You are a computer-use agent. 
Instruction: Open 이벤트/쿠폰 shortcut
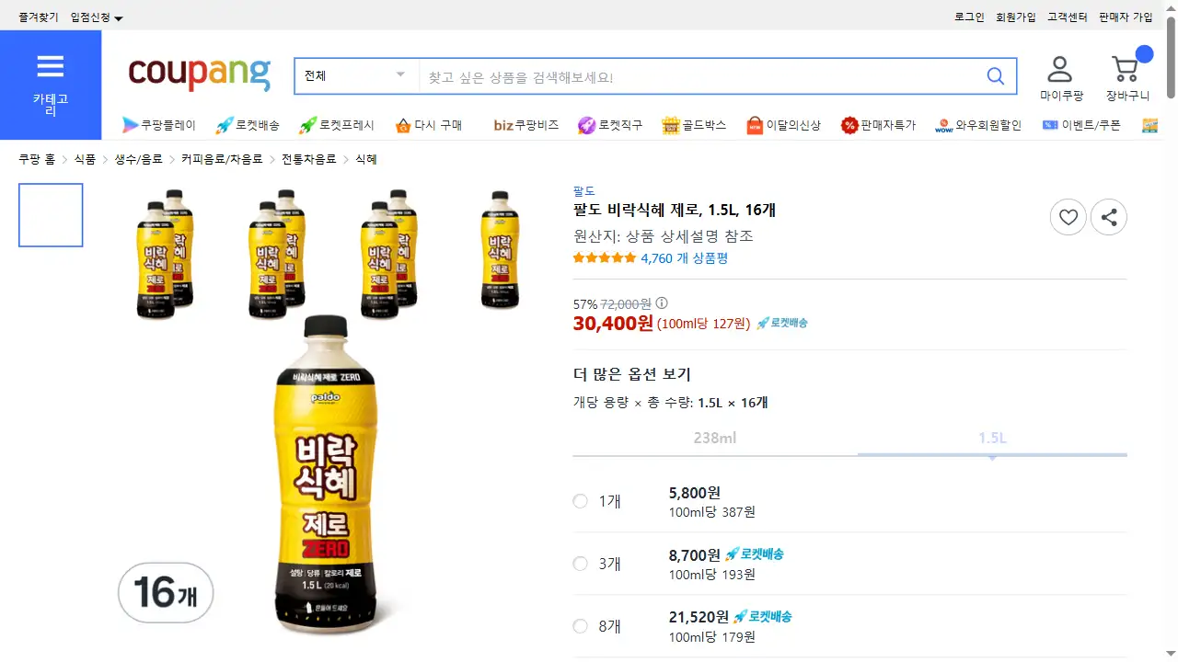tap(1081, 125)
